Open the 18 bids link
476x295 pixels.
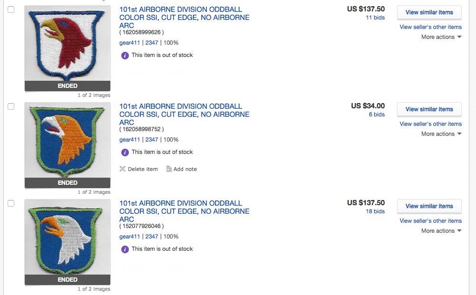tap(375, 211)
